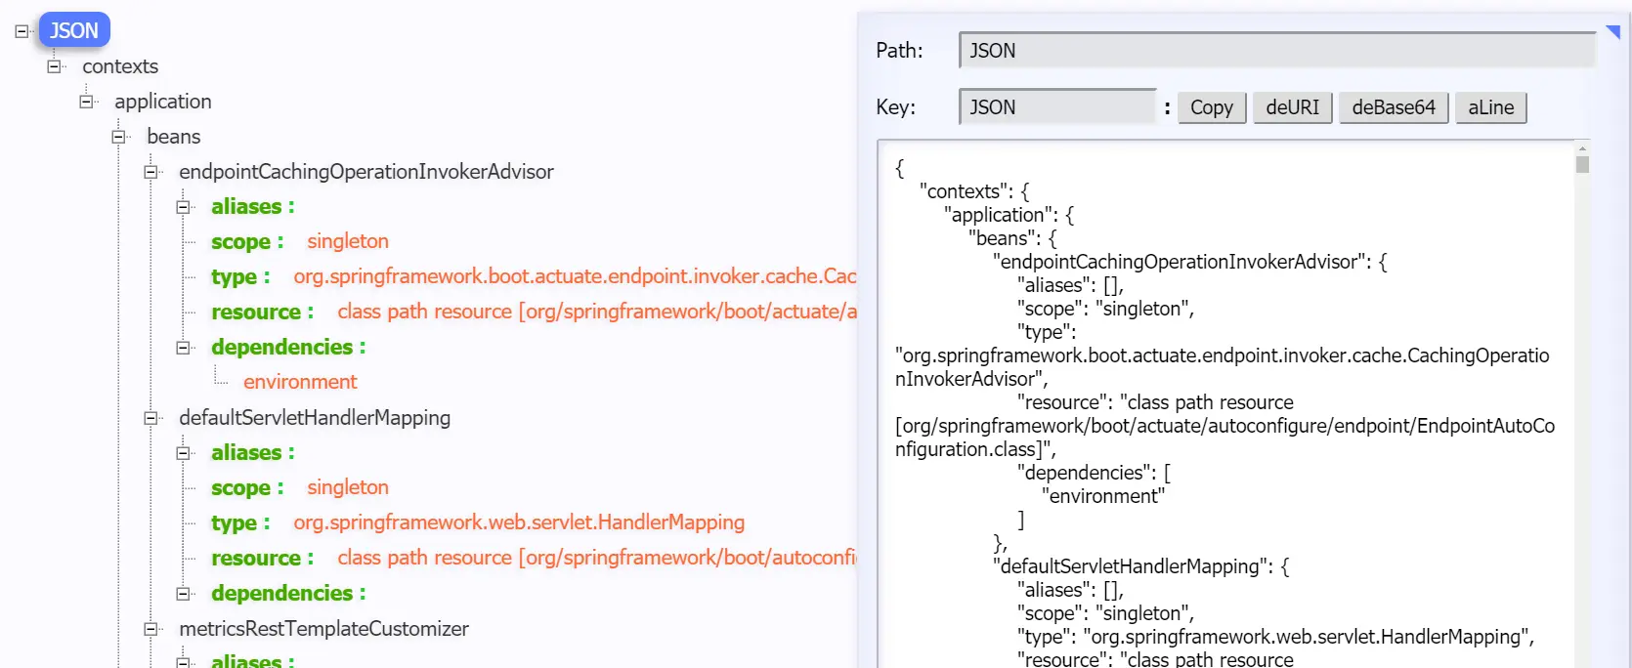The image size is (1632, 668).
Task: Click the "contexts": { line in JSON text
Action: pos(974,191)
